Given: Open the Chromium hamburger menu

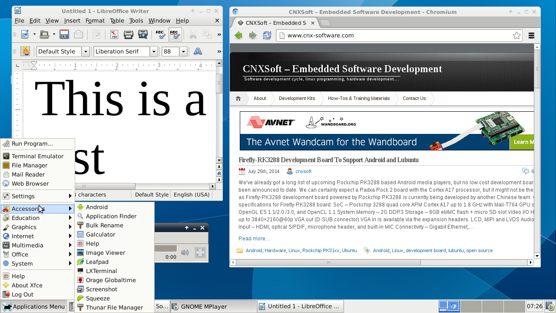Looking at the screenshot, I should click(x=531, y=36).
